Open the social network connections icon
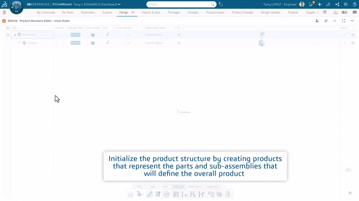359x201 pixels. point(337,4)
